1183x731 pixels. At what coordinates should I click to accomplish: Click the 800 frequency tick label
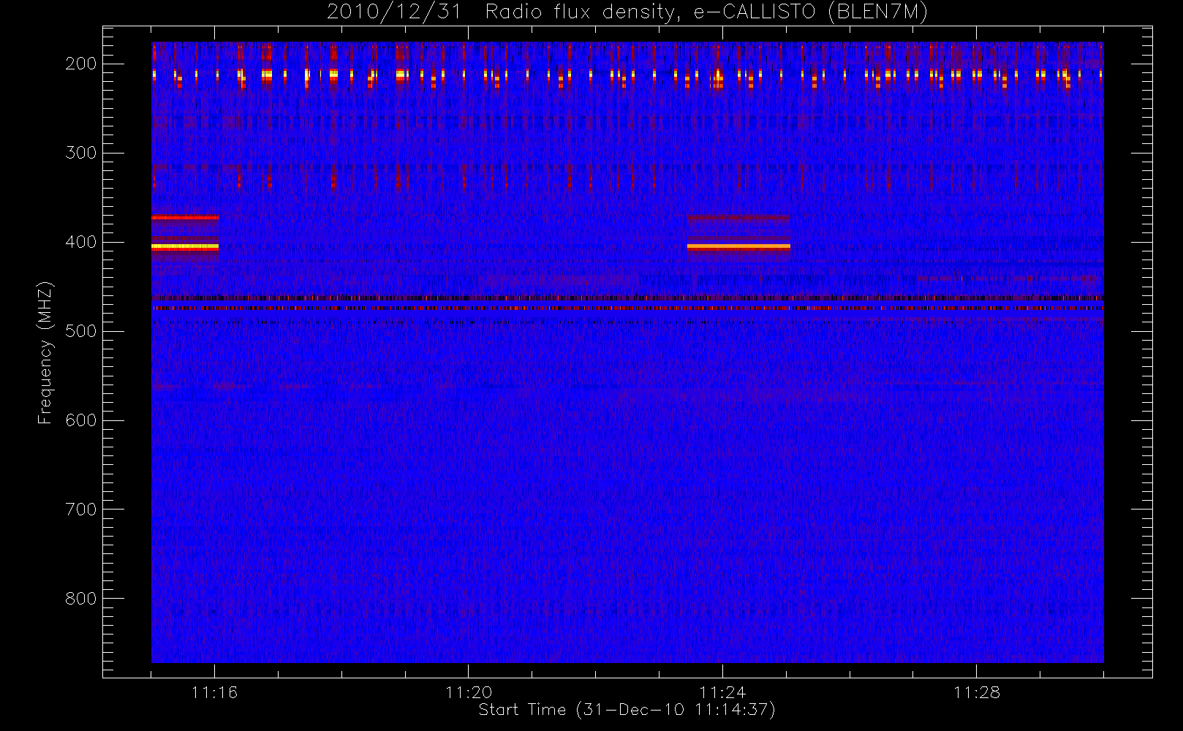(x=81, y=599)
